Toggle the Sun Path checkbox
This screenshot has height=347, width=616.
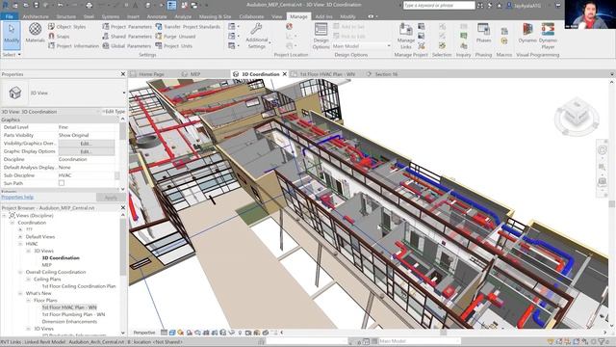[62, 183]
